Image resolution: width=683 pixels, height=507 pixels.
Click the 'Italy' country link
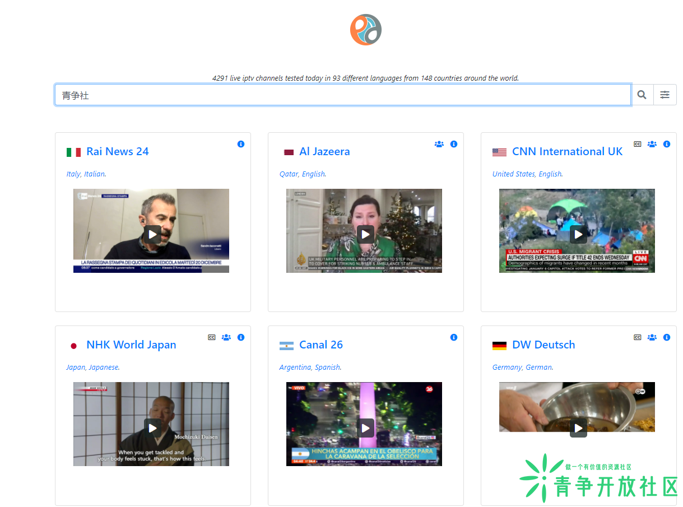[73, 174]
